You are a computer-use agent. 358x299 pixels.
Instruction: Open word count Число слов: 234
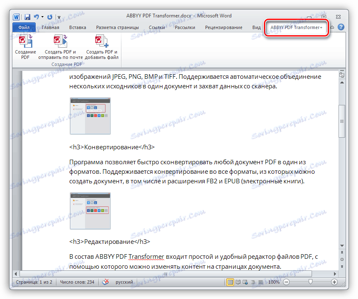pyautogui.click(x=77, y=282)
